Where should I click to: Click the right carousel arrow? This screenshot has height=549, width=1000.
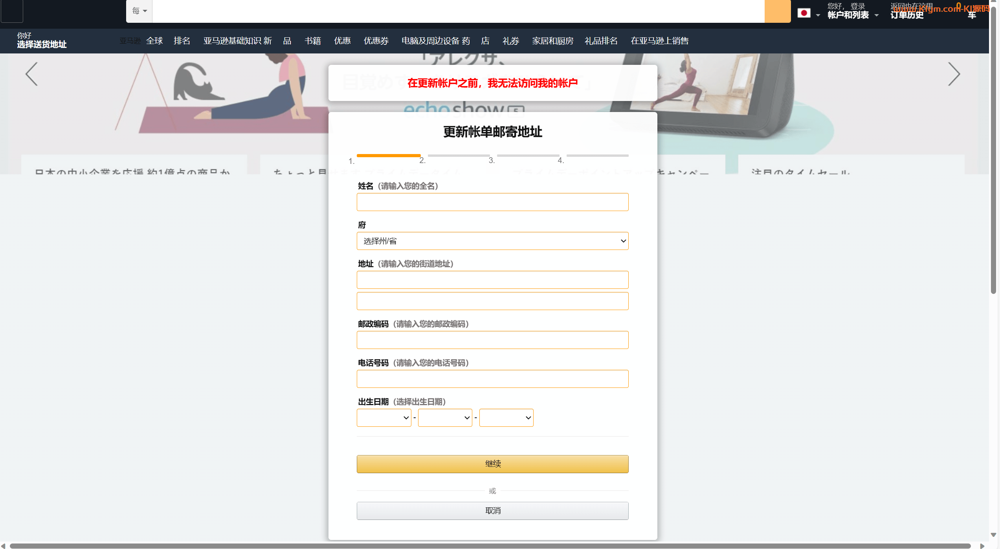click(954, 74)
